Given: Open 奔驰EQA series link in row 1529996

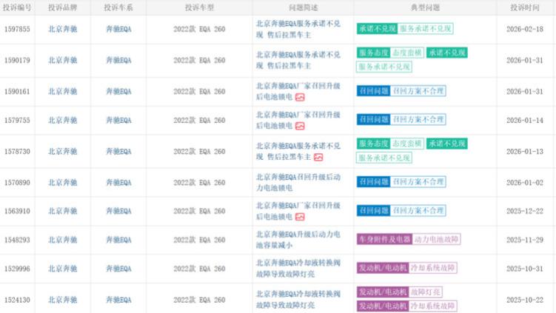Looking at the screenshot, I should (118, 269).
